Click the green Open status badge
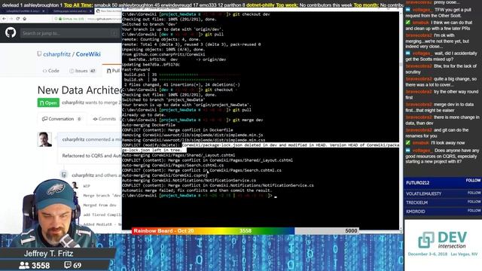482x271 pixels. [x=48, y=102]
